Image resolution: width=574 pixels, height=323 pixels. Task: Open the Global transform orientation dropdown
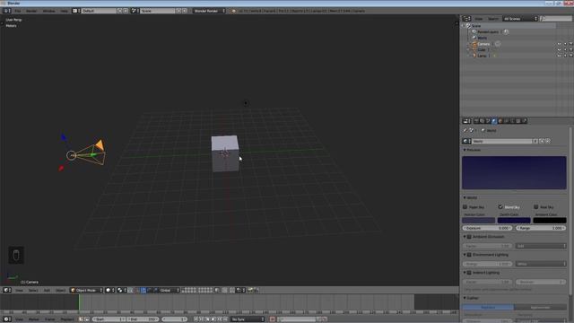(x=169, y=291)
